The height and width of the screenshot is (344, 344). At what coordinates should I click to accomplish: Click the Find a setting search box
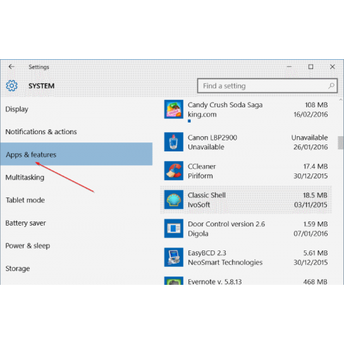(267, 86)
